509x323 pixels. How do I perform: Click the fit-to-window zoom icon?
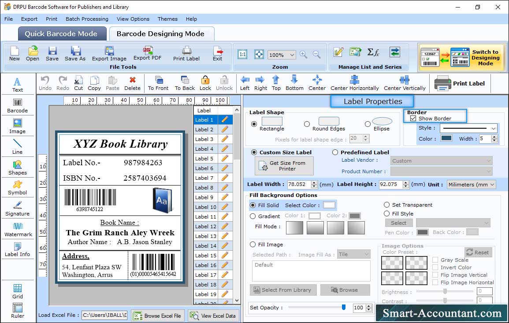[259, 54]
